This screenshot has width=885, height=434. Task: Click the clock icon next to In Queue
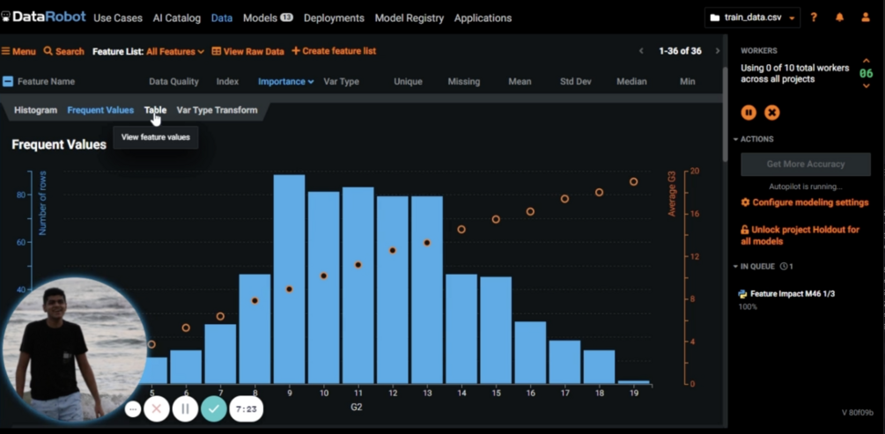784,266
